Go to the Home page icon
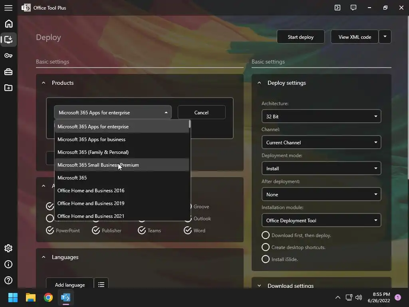Viewport: 409px width, 307px height. (9, 24)
